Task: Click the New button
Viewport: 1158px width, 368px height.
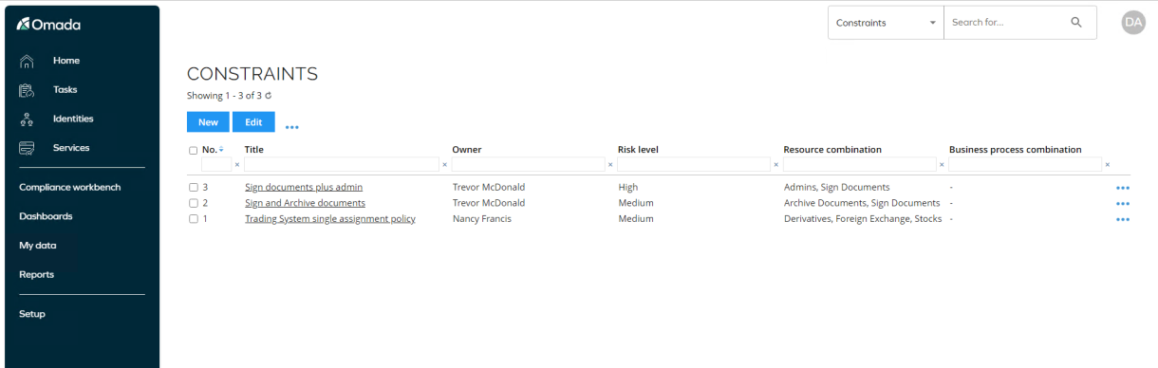Action: 208,122
